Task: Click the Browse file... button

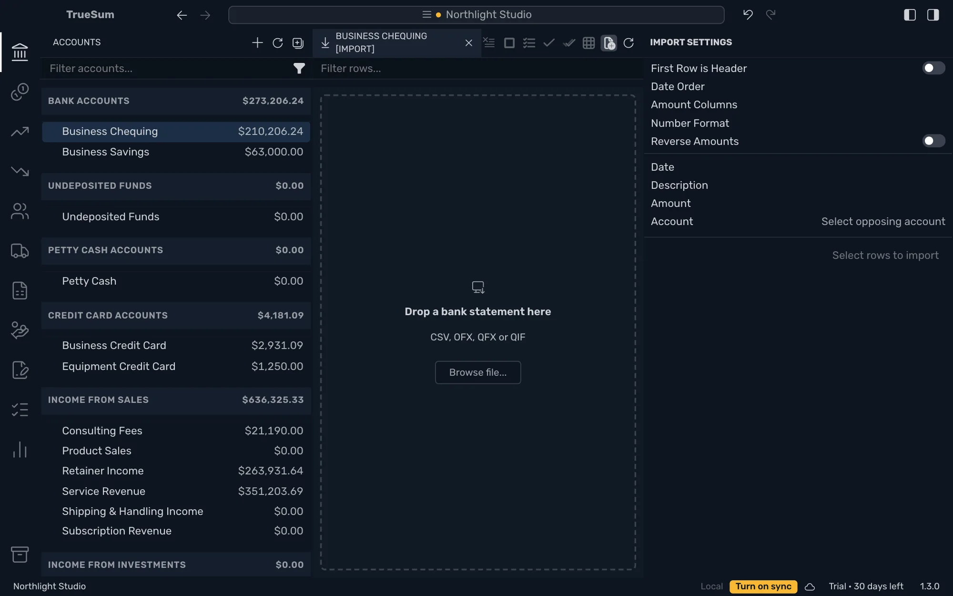Action: pyautogui.click(x=478, y=372)
